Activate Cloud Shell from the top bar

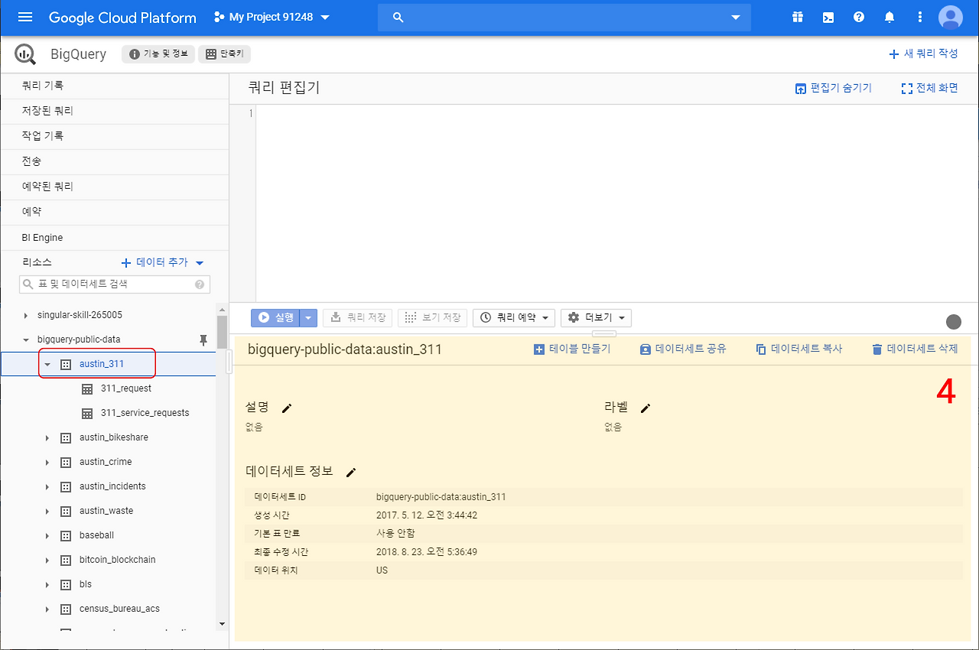pos(828,17)
